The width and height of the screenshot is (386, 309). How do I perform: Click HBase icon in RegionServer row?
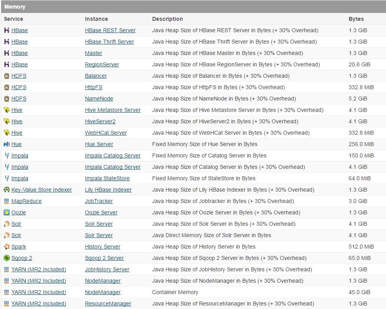(x=7, y=64)
